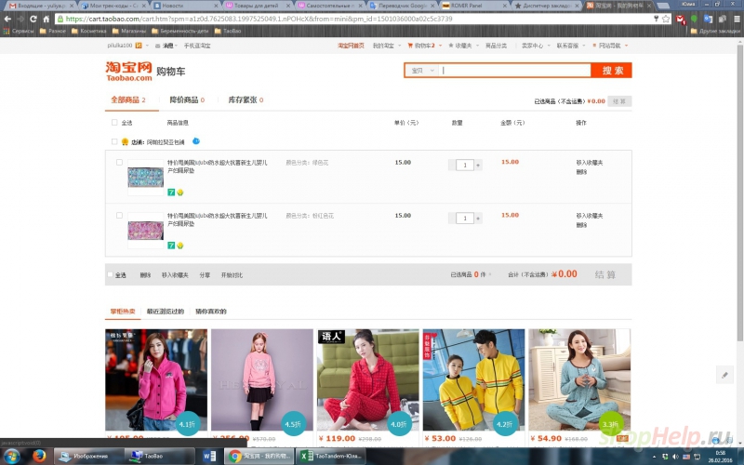
Task: Open the green extension icon in Chrome toolbar
Action: [x=694, y=19]
